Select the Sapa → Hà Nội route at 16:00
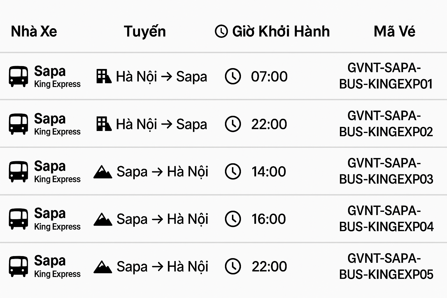 (162, 219)
